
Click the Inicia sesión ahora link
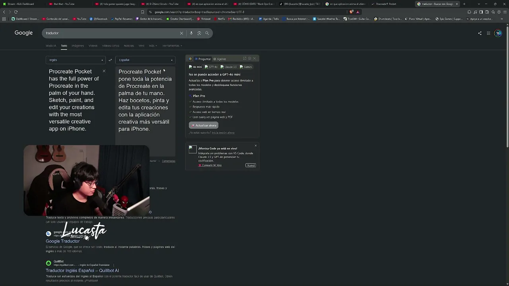coord(223,133)
